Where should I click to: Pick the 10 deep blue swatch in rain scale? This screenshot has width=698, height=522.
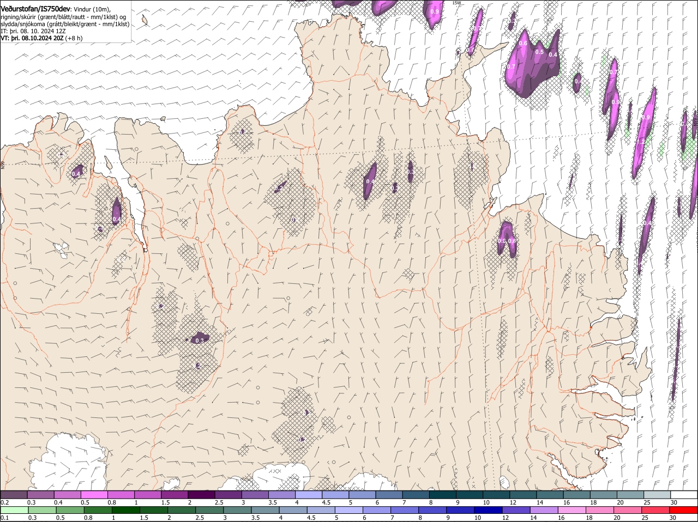pyautogui.click(x=488, y=510)
